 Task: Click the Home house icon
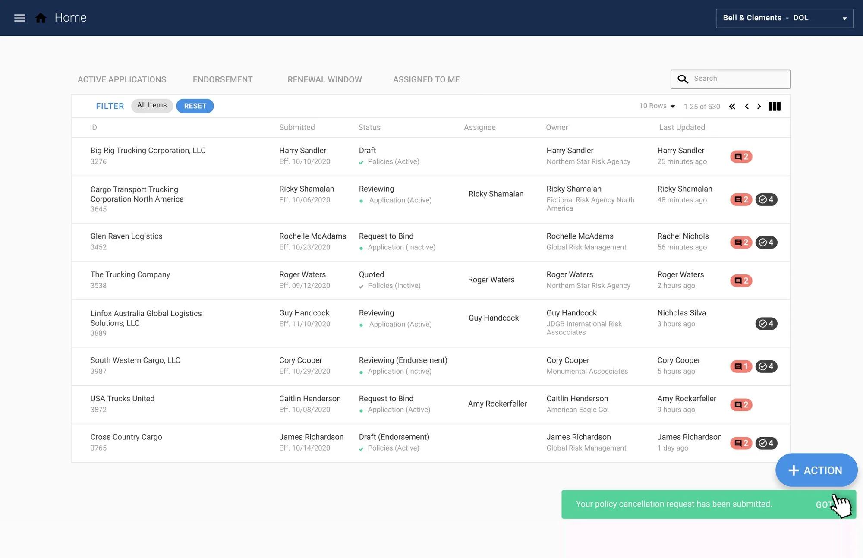pos(41,18)
